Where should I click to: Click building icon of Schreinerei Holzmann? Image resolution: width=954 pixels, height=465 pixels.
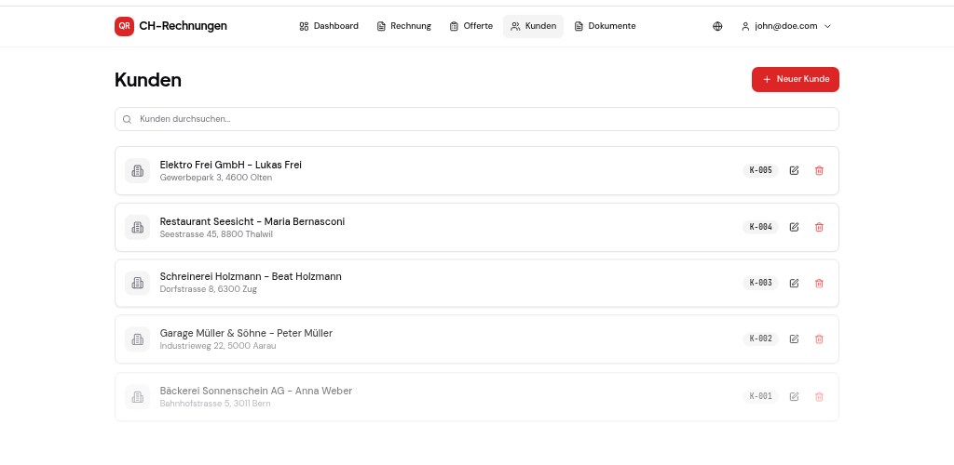[138, 283]
